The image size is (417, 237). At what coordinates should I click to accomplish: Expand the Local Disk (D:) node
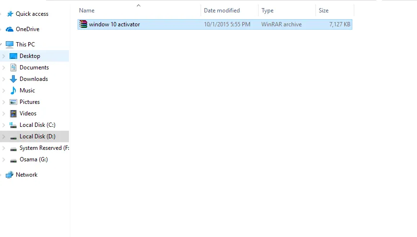coord(4,136)
